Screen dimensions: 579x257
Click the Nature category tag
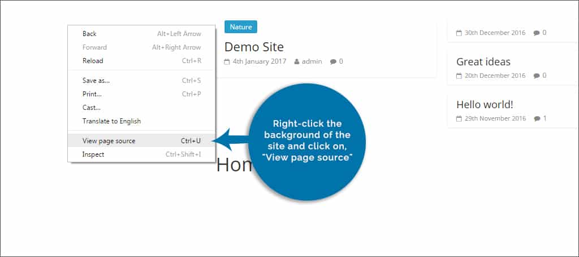click(241, 27)
